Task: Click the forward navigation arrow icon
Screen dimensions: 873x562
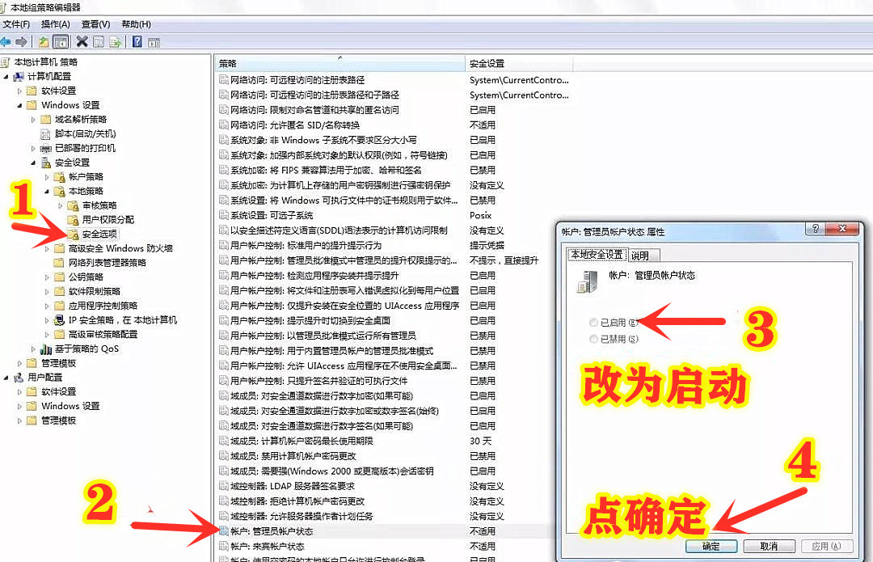Action: (x=22, y=41)
